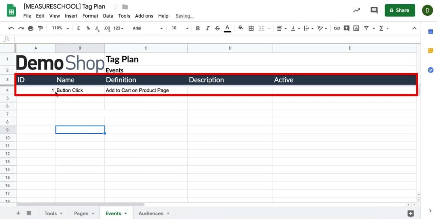Click the Create filter icon
Viewport: 437px width, 219px height.
366,28
